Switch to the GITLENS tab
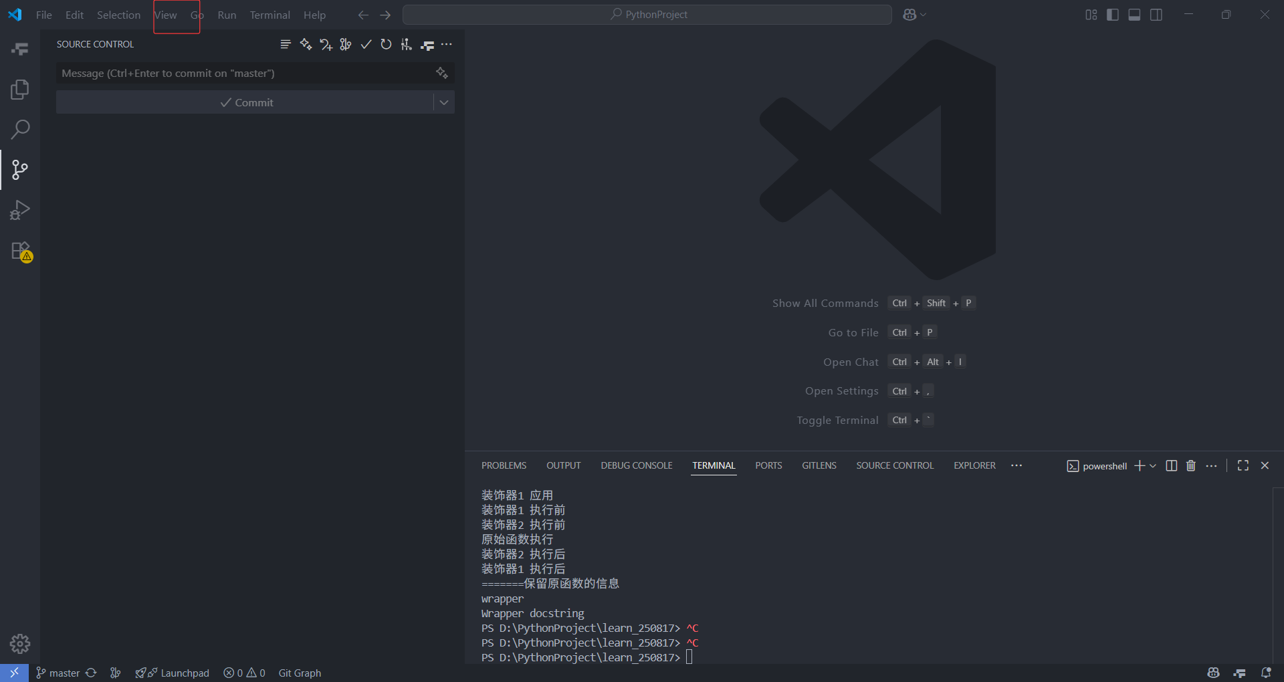The image size is (1284, 682). [x=819, y=465]
